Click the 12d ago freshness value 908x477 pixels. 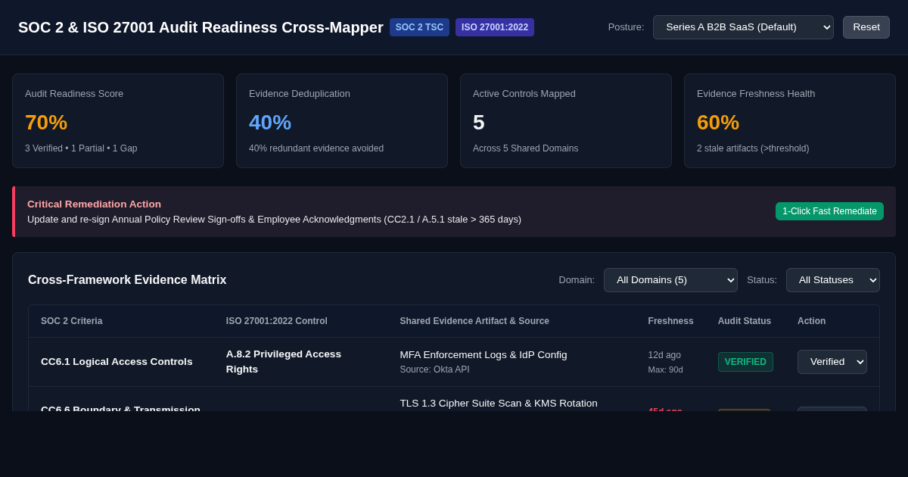664,355
